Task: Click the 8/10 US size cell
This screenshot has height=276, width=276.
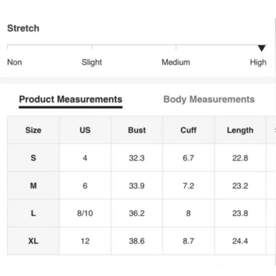Action: [x=85, y=213]
